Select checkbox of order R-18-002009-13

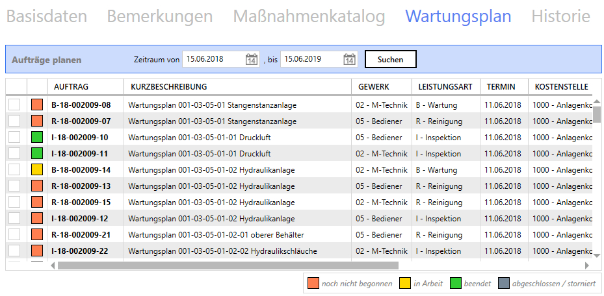click(14, 186)
